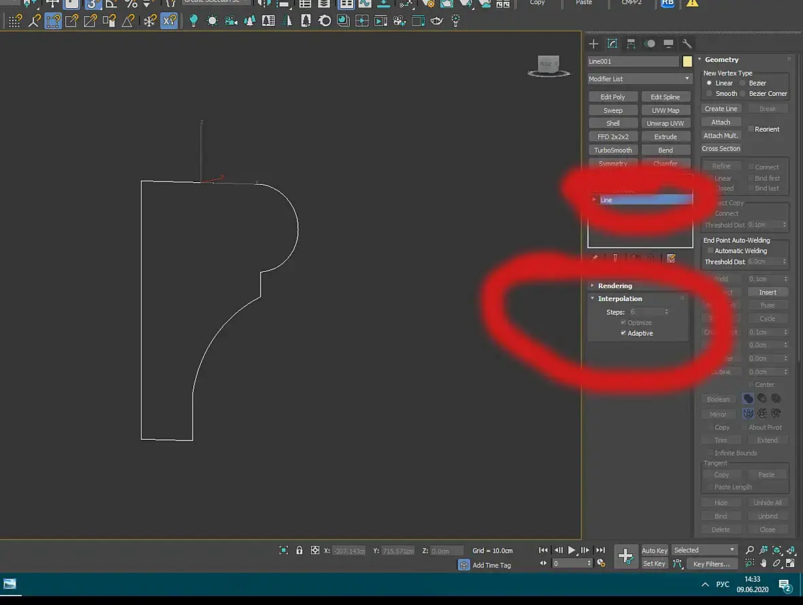Click the Pan View hand icon
803x605 pixels.
(764, 563)
